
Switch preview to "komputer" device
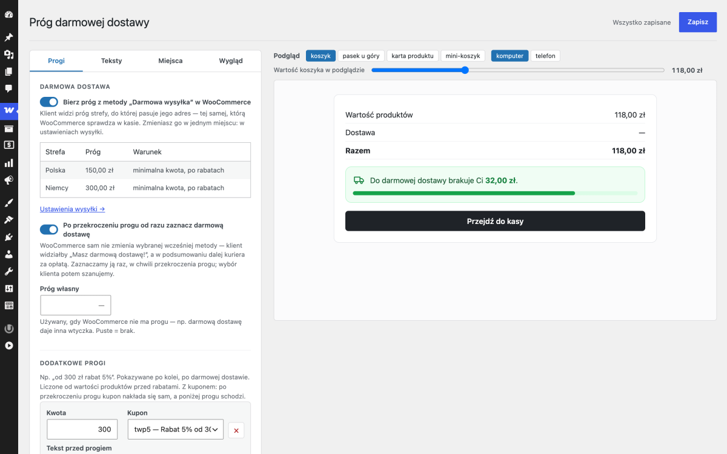pyautogui.click(x=510, y=56)
